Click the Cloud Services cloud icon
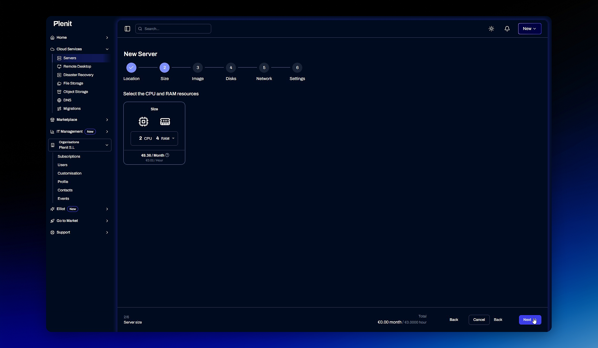Viewport: 598px width, 348px height. tap(52, 49)
